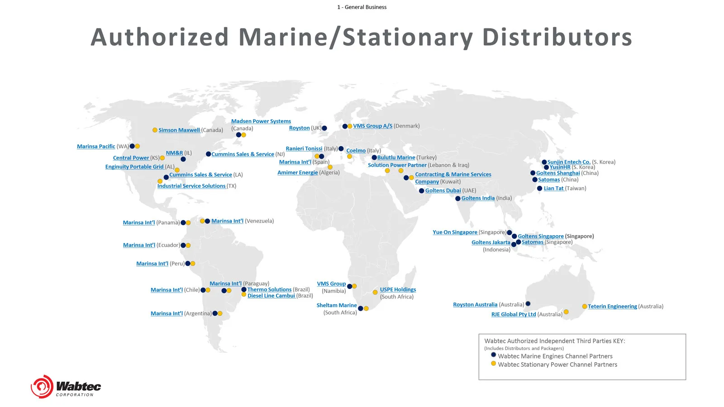Open the Sunjin Entech Co. link

pyautogui.click(x=568, y=161)
